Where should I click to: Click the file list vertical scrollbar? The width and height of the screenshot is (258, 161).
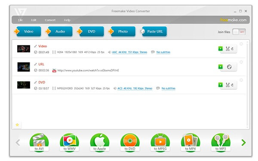click(x=247, y=84)
